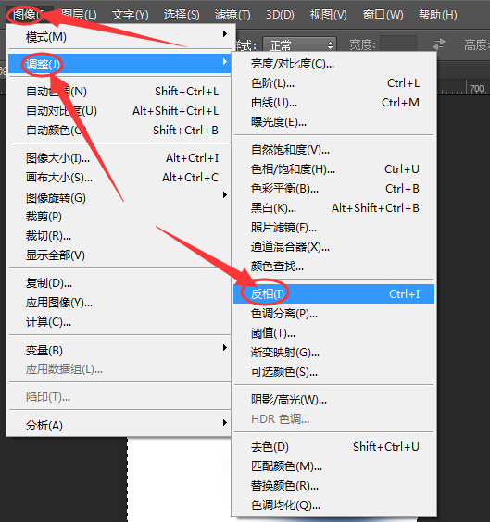Open the 窗口(W) menu
The image size is (490, 522).
click(383, 15)
